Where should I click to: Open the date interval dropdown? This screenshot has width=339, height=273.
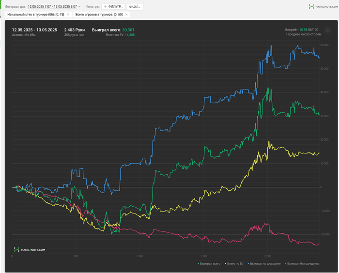(54, 7)
